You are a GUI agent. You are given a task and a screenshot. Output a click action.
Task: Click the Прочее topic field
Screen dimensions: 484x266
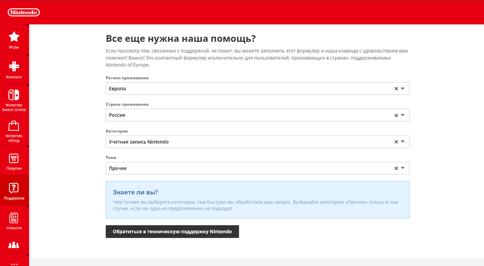click(x=257, y=168)
